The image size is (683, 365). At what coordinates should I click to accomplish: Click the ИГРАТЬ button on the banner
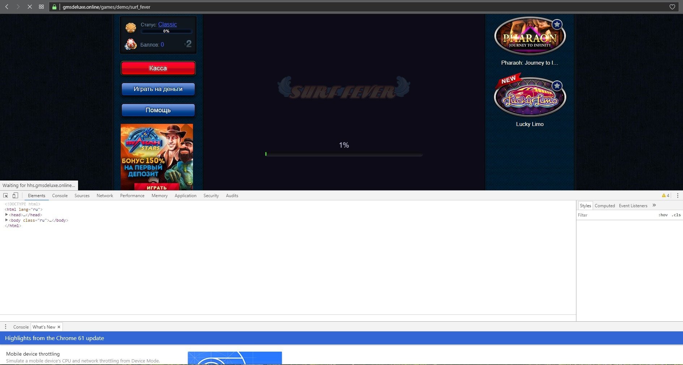click(x=157, y=187)
